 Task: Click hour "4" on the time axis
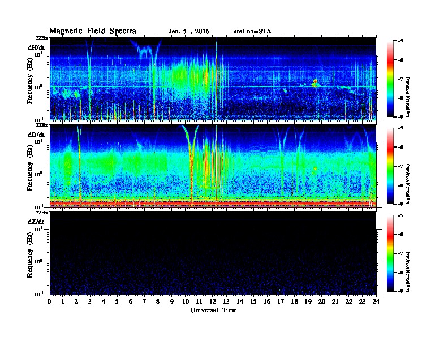[x=104, y=301]
